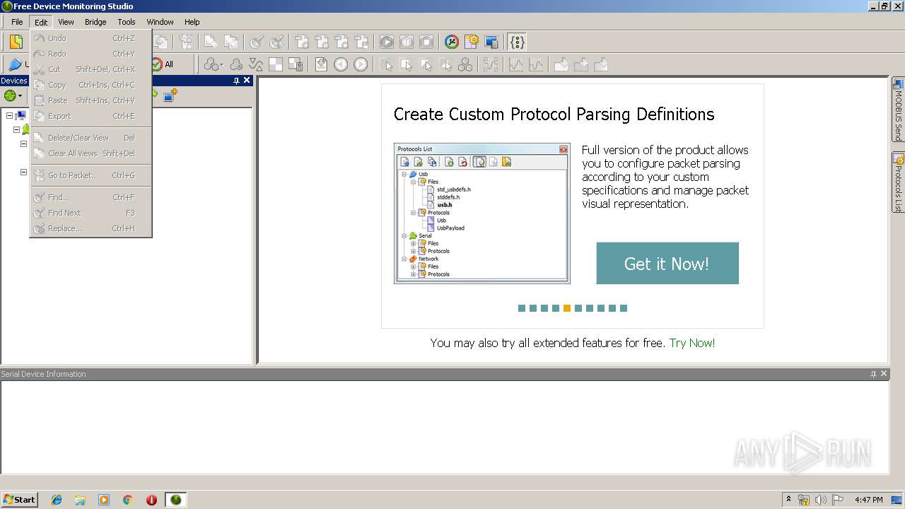
Task: Choose Delete/Clear View menu entry
Action: coord(90,138)
